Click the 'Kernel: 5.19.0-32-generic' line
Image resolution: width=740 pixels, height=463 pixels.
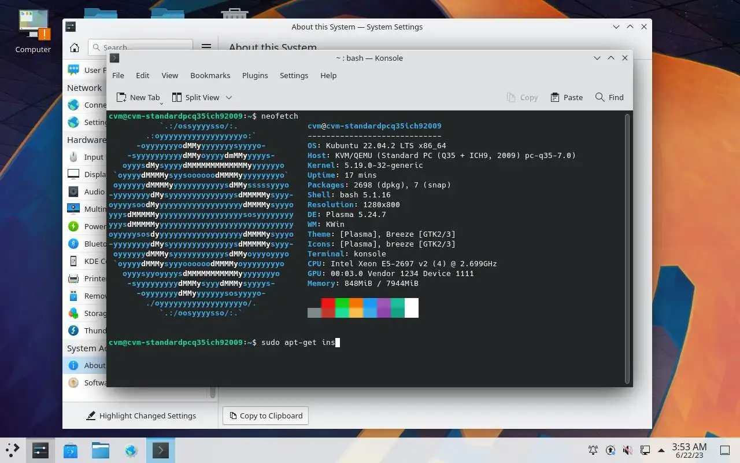[x=365, y=165]
